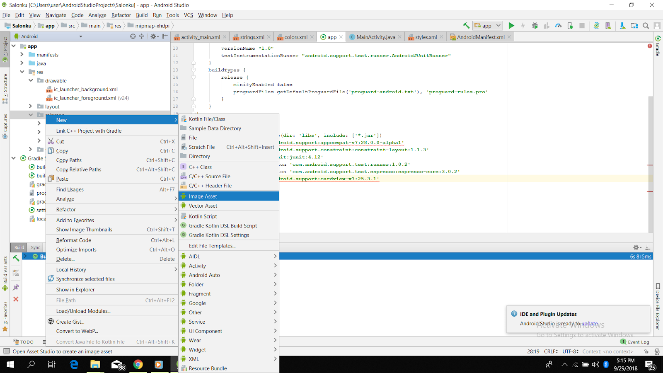Image resolution: width=663 pixels, height=373 pixels.
Task: Build the project with the hammer icon
Action: (x=466, y=25)
